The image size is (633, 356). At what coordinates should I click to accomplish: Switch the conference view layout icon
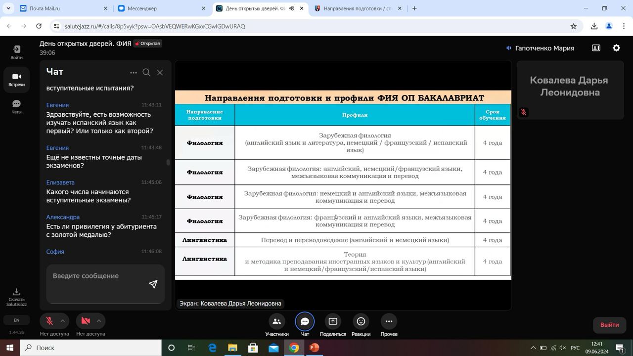tap(596, 48)
